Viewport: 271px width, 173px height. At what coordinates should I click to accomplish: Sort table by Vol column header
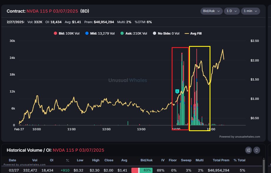pyautogui.click(x=35, y=160)
